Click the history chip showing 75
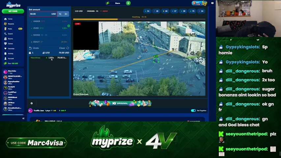281x158 pixels. coord(192,11)
